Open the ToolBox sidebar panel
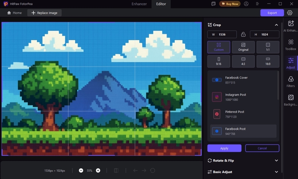 pyautogui.click(x=290, y=45)
